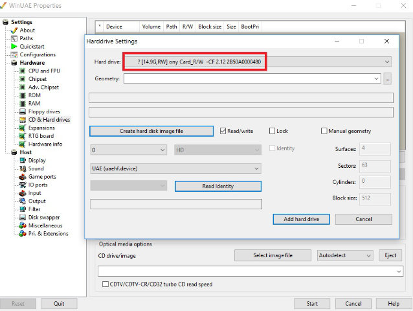
Task: Click the ROM chip icon
Action: [x=23, y=95]
